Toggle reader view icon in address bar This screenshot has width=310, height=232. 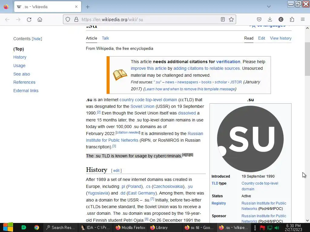pos(223,19)
